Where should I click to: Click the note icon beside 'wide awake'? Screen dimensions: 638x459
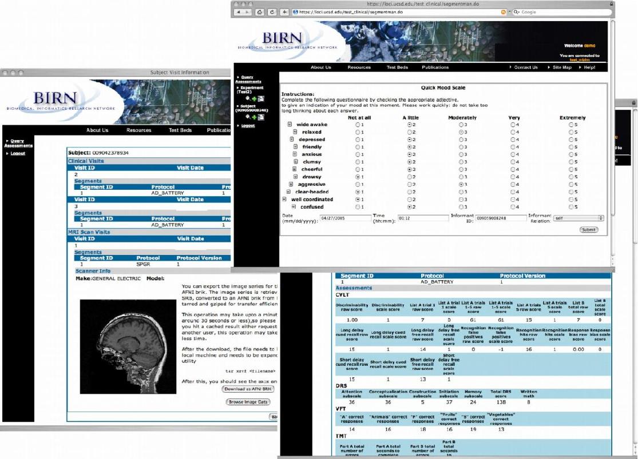point(290,125)
